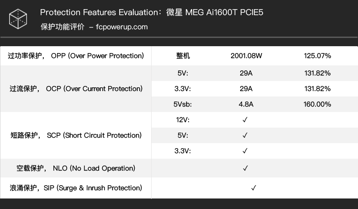This screenshot has height=209, width=358.
Task: Click the 2001.08W power value
Action: pos(246,56)
